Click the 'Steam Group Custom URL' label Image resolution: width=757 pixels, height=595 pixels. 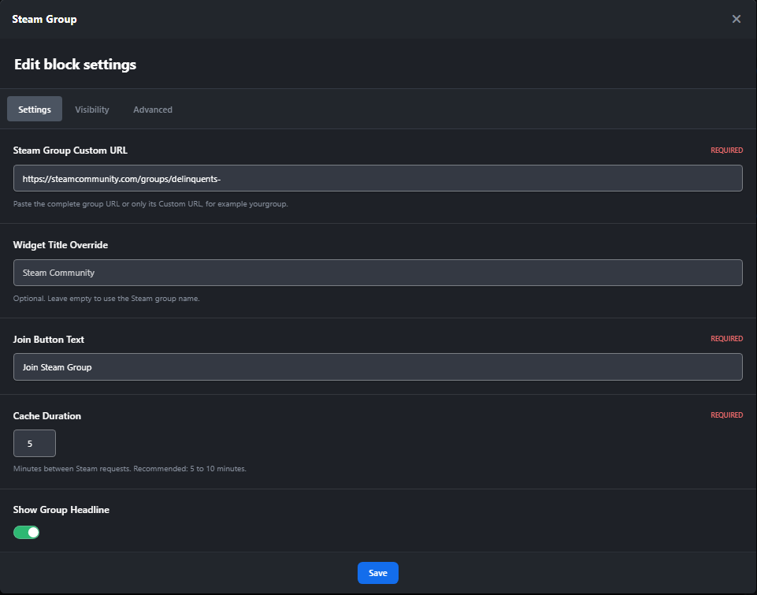pyautogui.click(x=70, y=151)
